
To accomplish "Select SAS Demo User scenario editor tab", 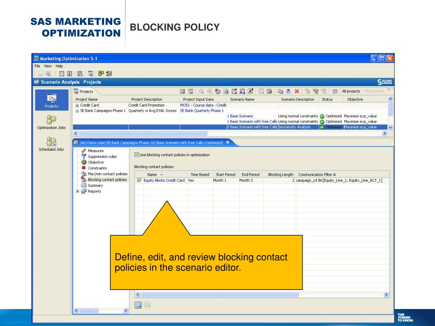I will click(x=151, y=143).
